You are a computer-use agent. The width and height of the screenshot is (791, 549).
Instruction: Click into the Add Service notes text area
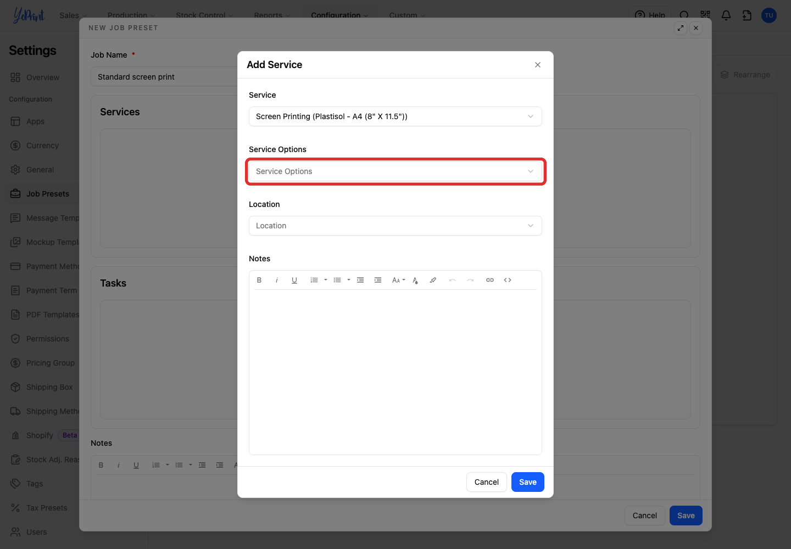click(396, 372)
